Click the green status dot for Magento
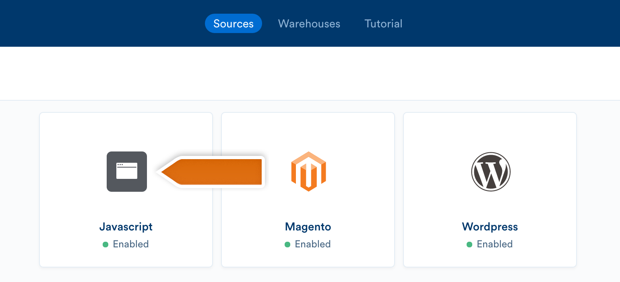 [287, 245]
